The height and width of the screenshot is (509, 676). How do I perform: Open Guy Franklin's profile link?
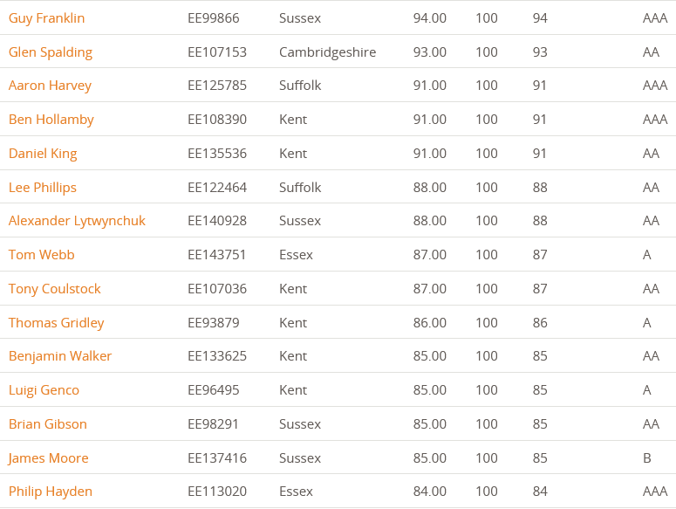coord(46,18)
